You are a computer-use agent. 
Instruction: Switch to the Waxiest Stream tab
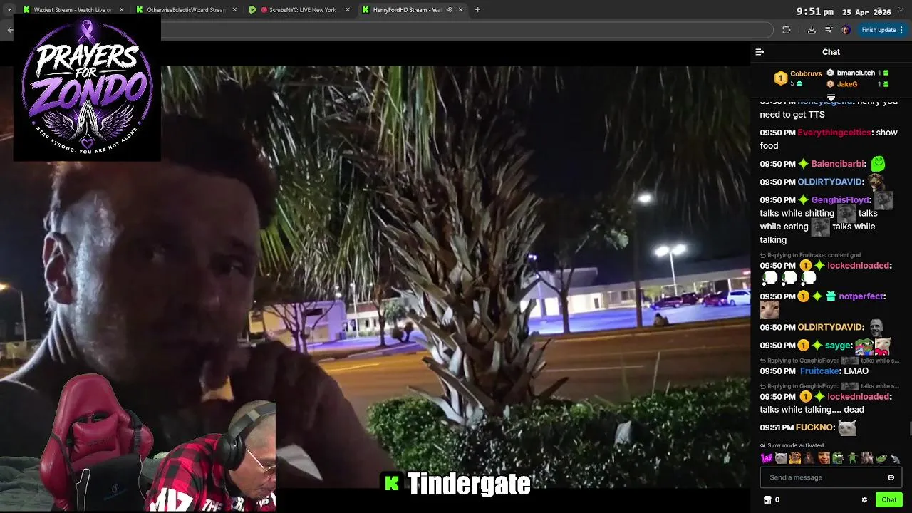coord(73,10)
